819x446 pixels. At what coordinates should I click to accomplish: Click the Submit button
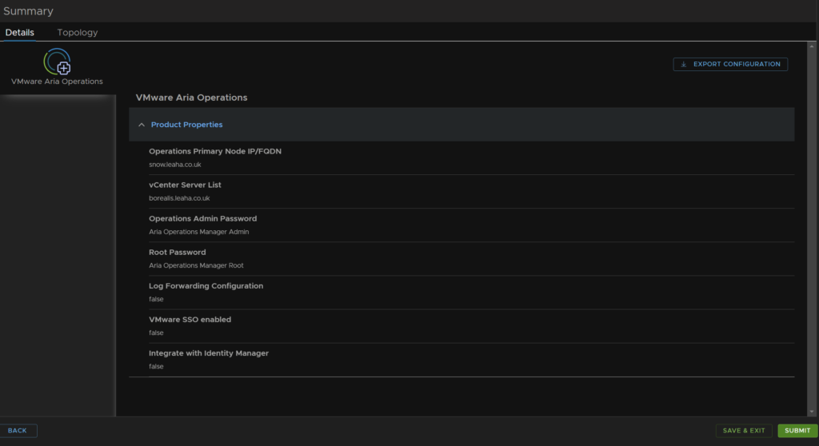797,430
